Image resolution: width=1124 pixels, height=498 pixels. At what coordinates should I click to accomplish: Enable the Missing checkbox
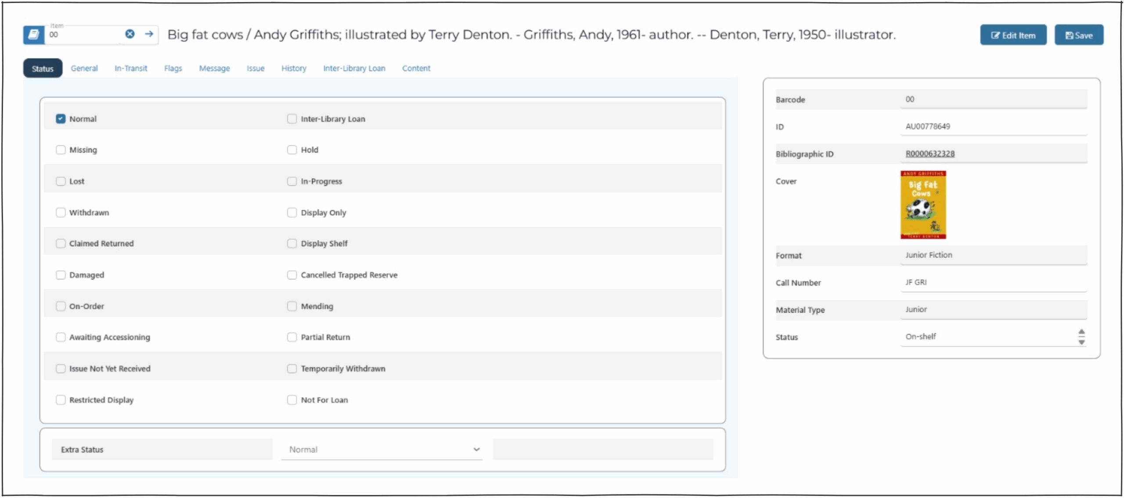pos(61,150)
